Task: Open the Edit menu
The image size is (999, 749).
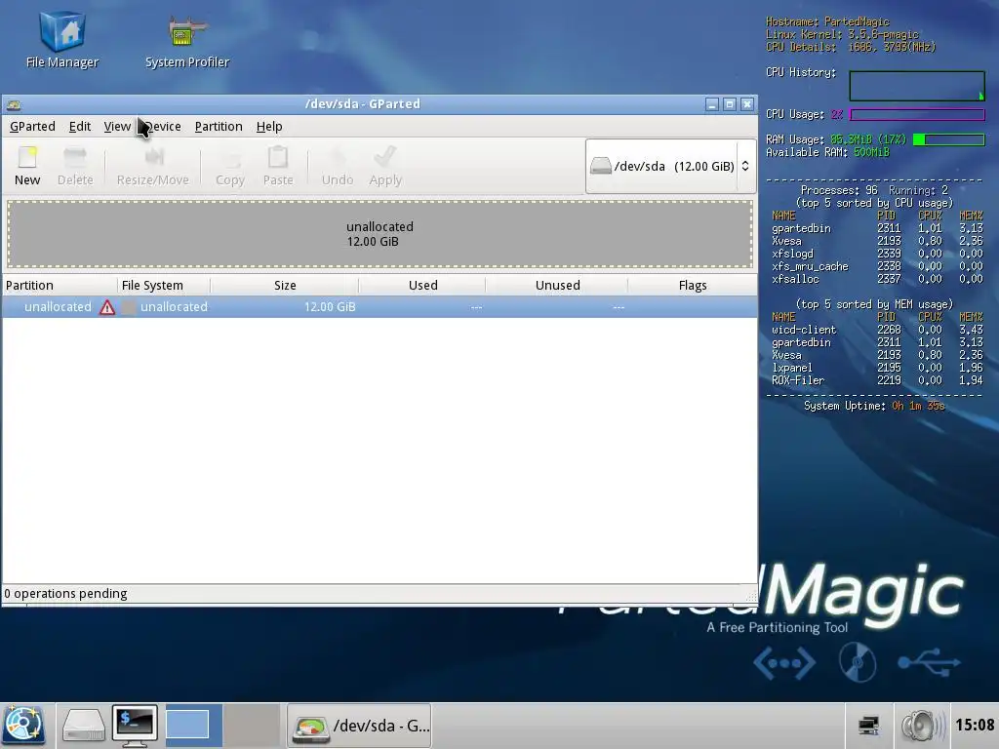Action: coord(80,126)
